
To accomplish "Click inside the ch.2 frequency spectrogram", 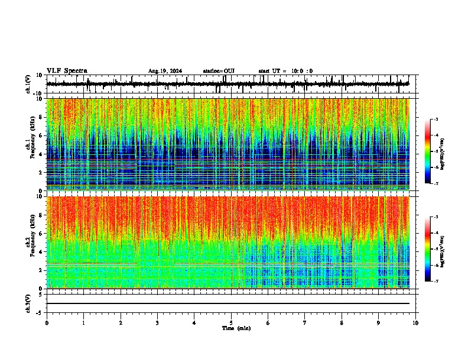I will click(227, 243).
